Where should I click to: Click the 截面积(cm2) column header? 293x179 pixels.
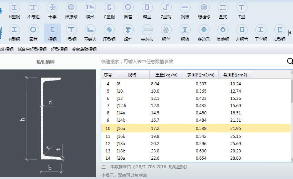click(235, 75)
